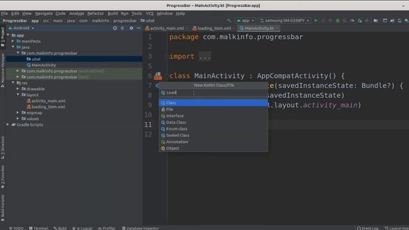The width and height of the screenshot is (409, 230).
Task: Choose Object in the list
Action: tap(213, 148)
